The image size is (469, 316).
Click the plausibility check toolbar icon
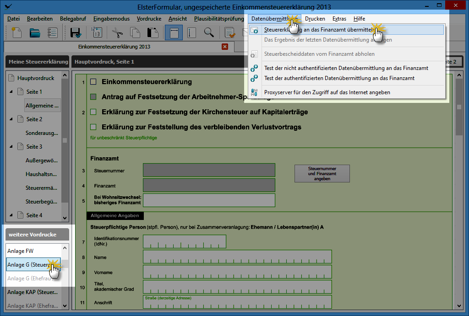click(x=230, y=32)
